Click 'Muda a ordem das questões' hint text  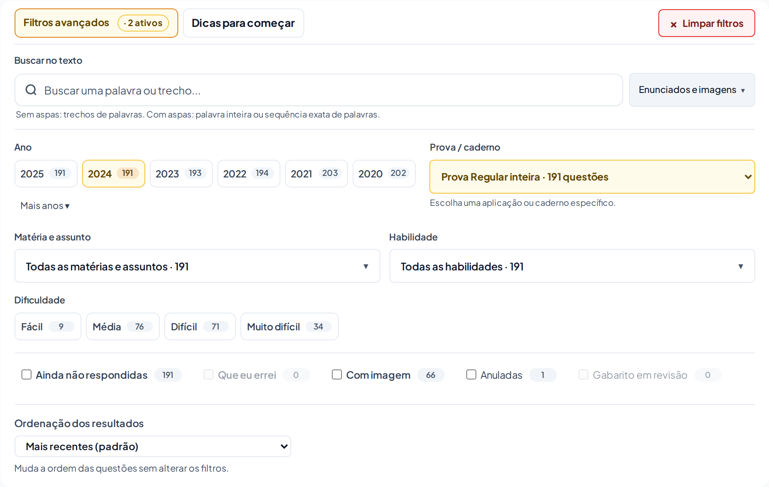click(x=121, y=468)
